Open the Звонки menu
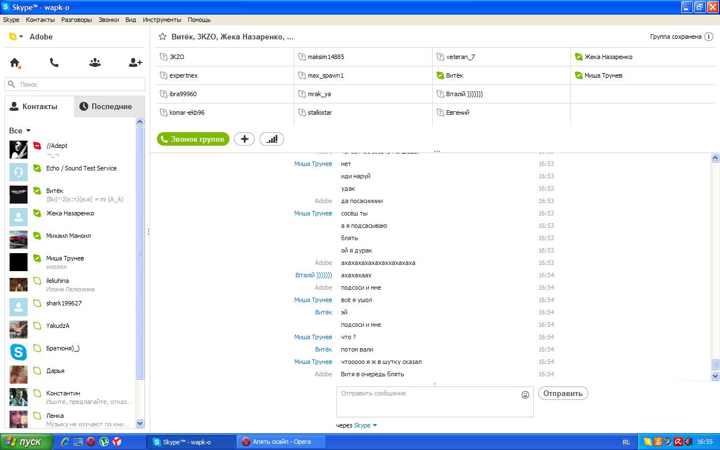 [x=109, y=20]
